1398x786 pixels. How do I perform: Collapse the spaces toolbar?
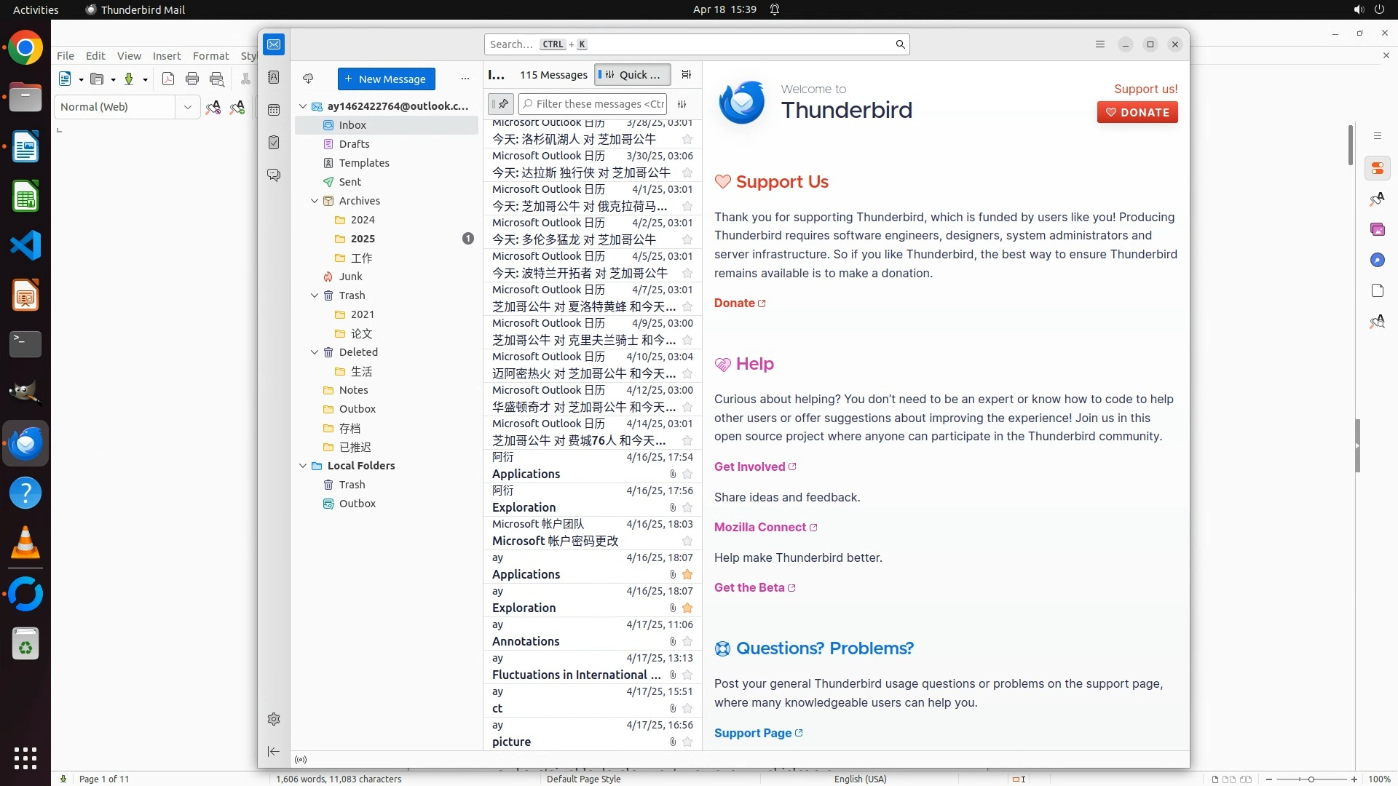click(274, 751)
